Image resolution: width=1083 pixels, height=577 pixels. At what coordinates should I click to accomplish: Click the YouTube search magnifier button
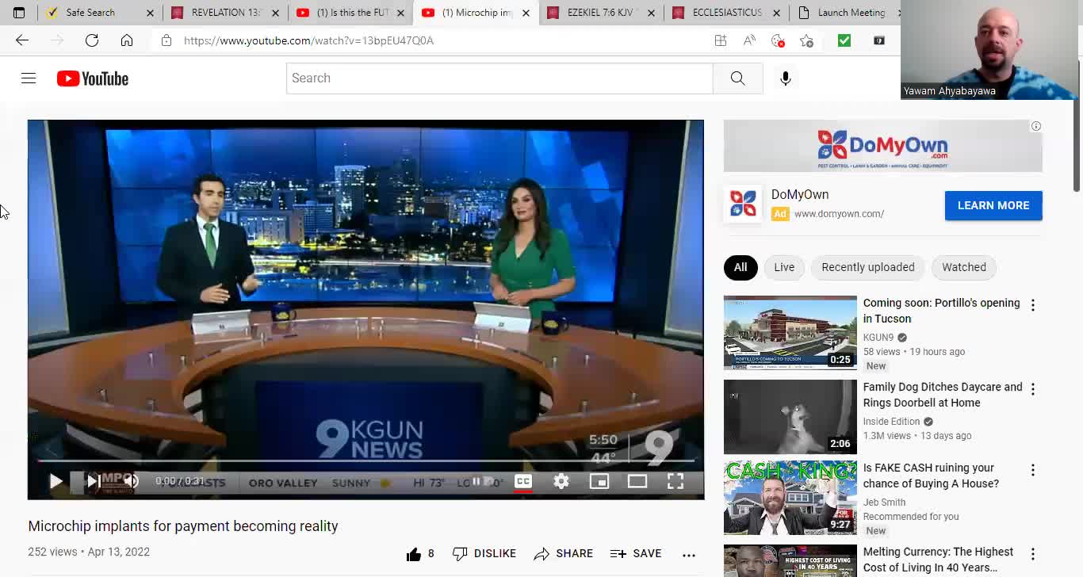737,78
